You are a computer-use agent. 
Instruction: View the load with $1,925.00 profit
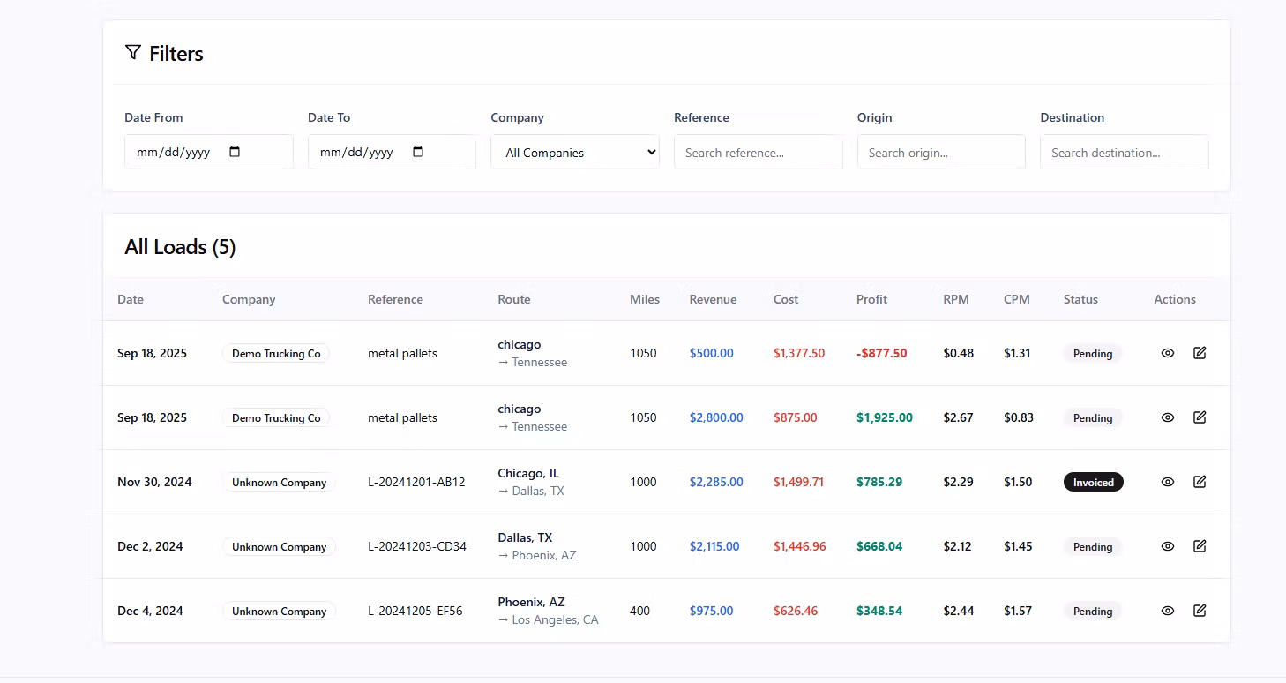click(x=1167, y=417)
